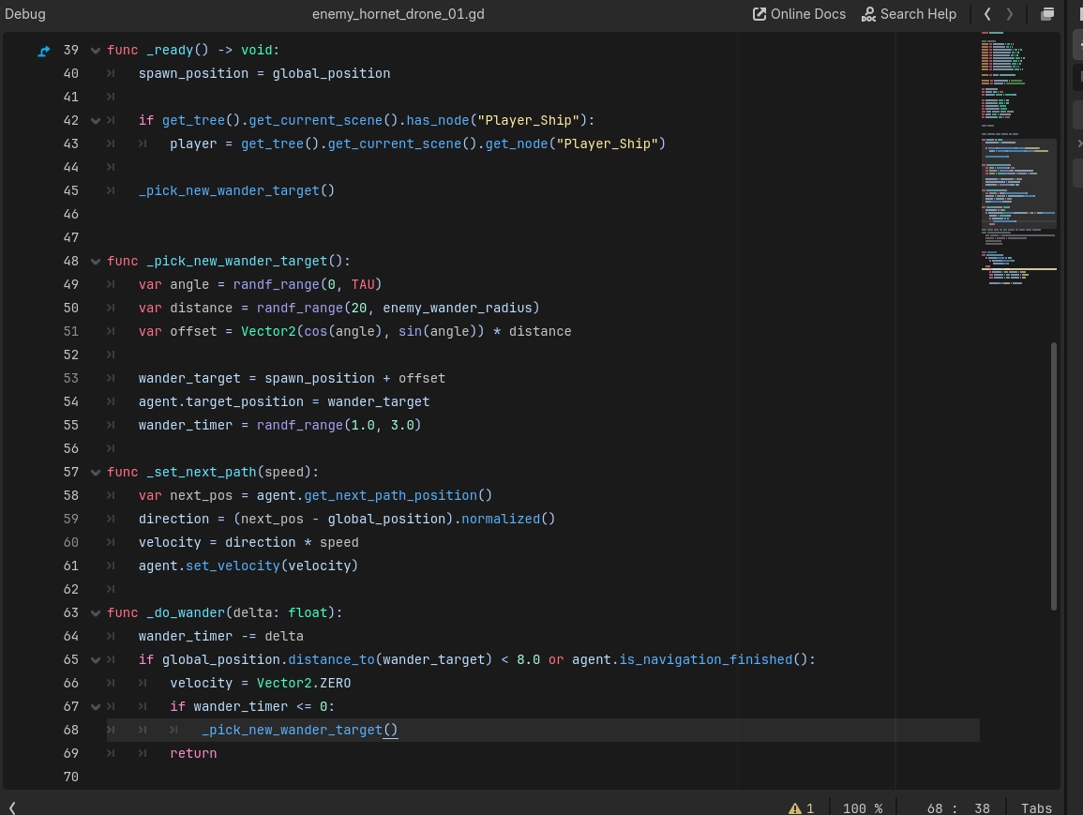The image size is (1083, 815).
Task: Toggle indentation mode via Tabs indicator
Action: click(1036, 807)
